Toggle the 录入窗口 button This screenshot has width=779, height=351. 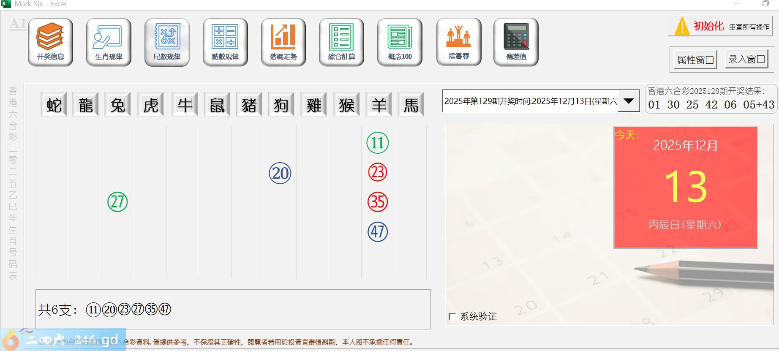(x=746, y=60)
